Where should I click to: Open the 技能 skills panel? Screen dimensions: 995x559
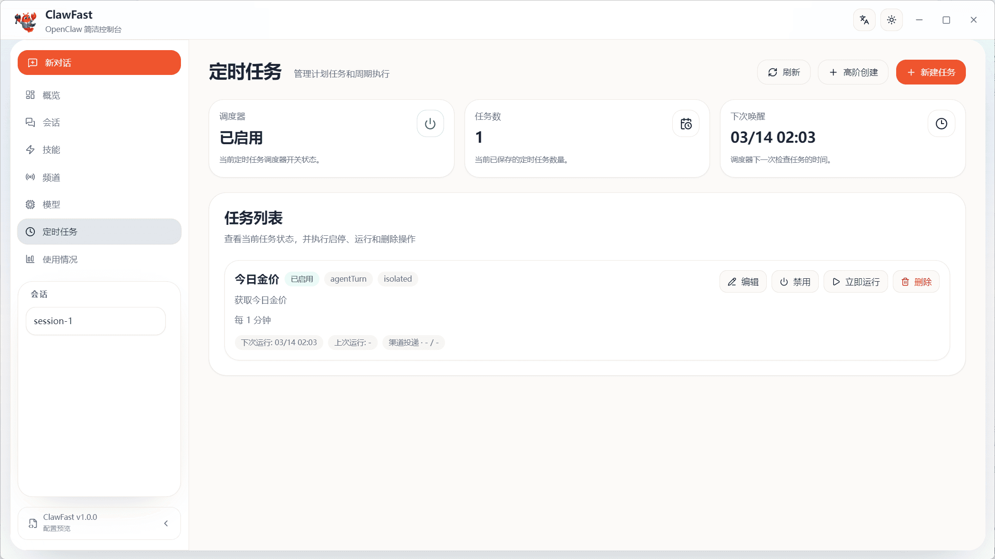50,149
